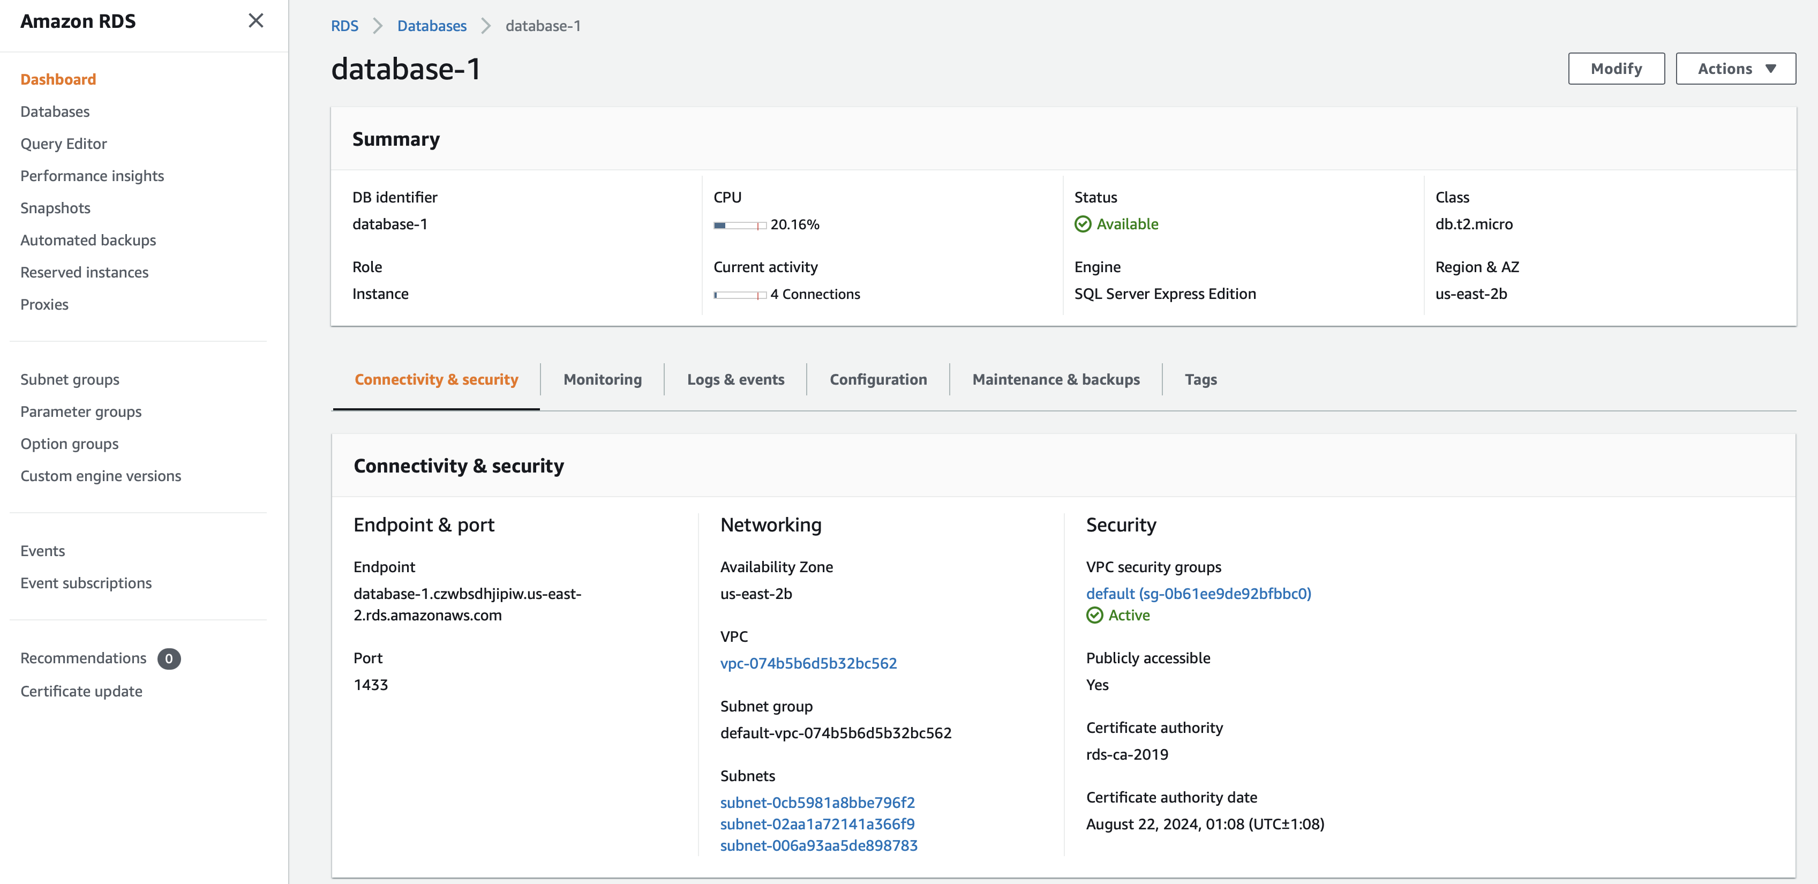Screen dimensions: 1818x884
Task: Close the Amazon RDS sidebar panel
Action: (x=256, y=20)
